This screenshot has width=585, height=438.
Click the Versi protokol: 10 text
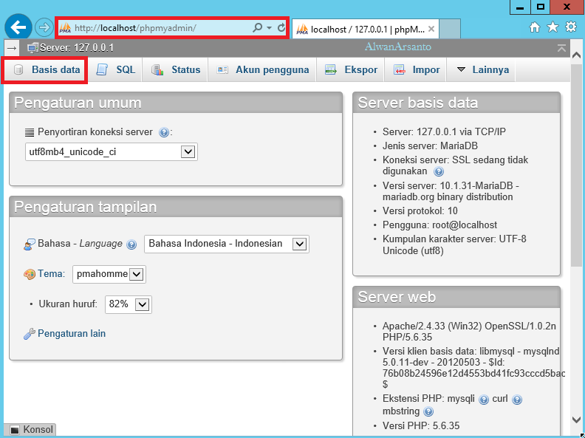420,211
